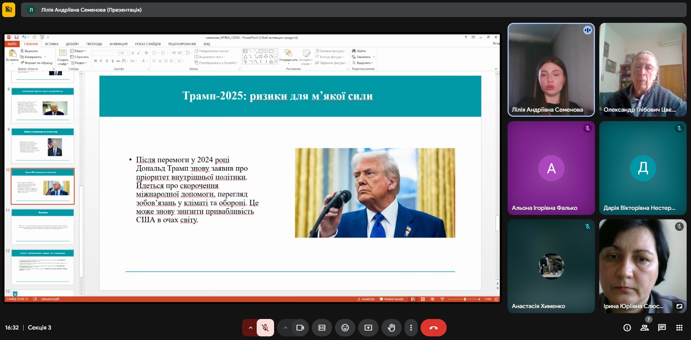Click the present screen (share) icon

pyautogui.click(x=368, y=328)
